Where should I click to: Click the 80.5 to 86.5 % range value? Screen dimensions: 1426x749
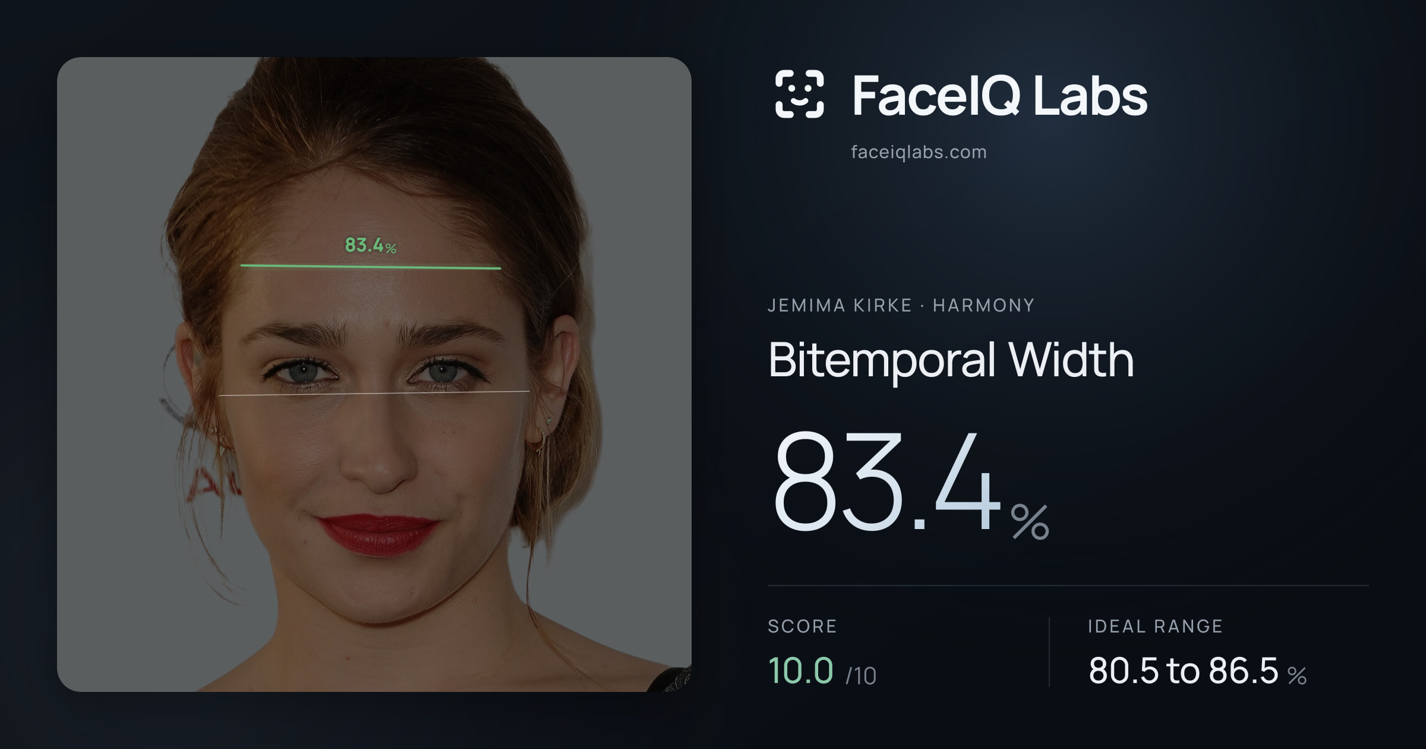coord(1197,671)
